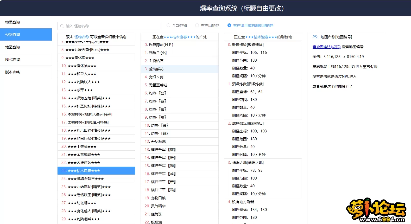Click spawn location 沼泽炼狱[沼泽炼狱]

248,84
